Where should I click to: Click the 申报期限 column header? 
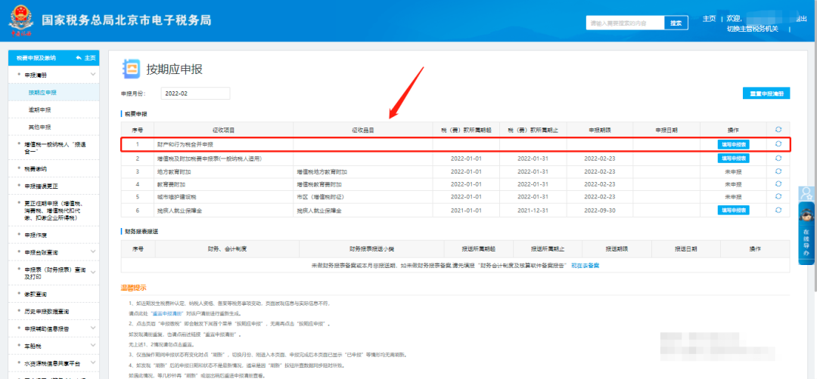click(x=600, y=129)
